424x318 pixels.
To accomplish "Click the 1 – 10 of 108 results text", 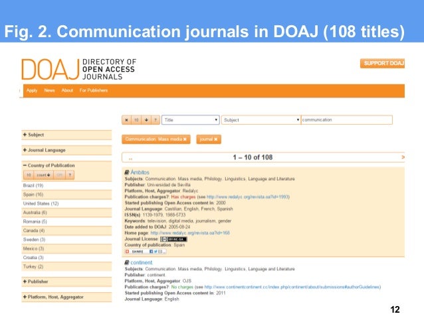I will (x=253, y=157).
